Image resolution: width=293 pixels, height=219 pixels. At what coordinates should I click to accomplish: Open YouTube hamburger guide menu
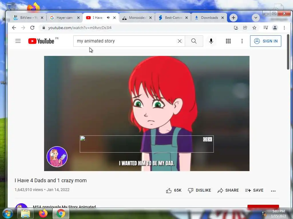click(x=18, y=41)
